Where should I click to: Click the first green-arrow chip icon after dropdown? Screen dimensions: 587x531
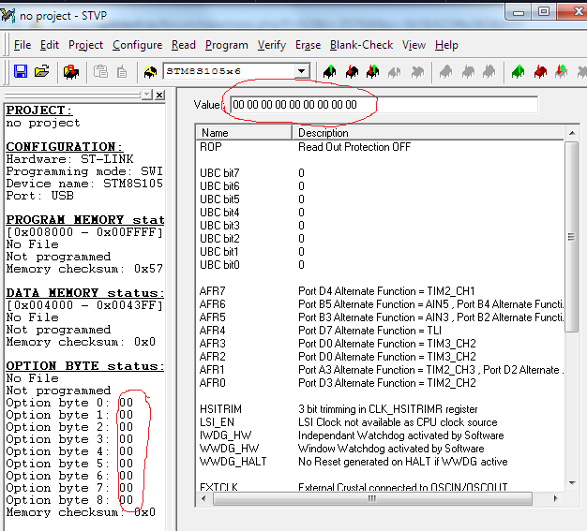click(x=329, y=71)
